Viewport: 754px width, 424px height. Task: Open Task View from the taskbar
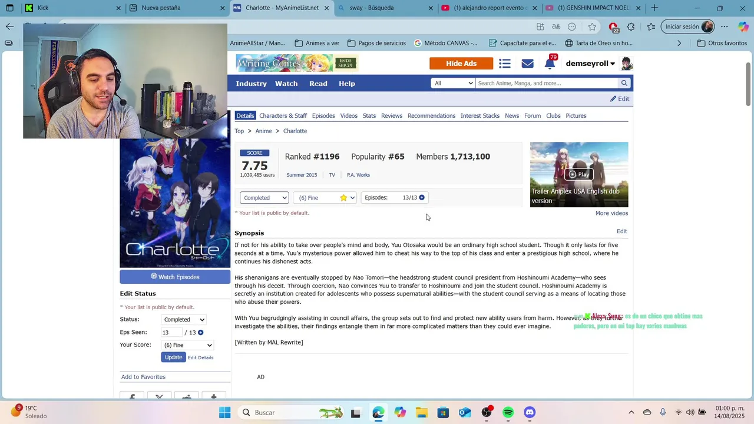356,413
